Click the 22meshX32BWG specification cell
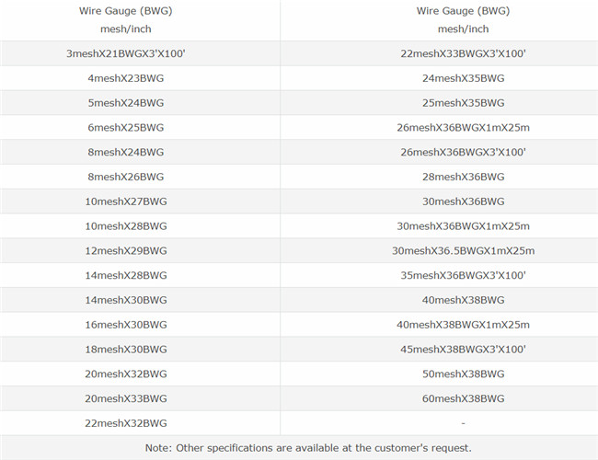598x460 pixels. pyautogui.click(x=127, y=423)
